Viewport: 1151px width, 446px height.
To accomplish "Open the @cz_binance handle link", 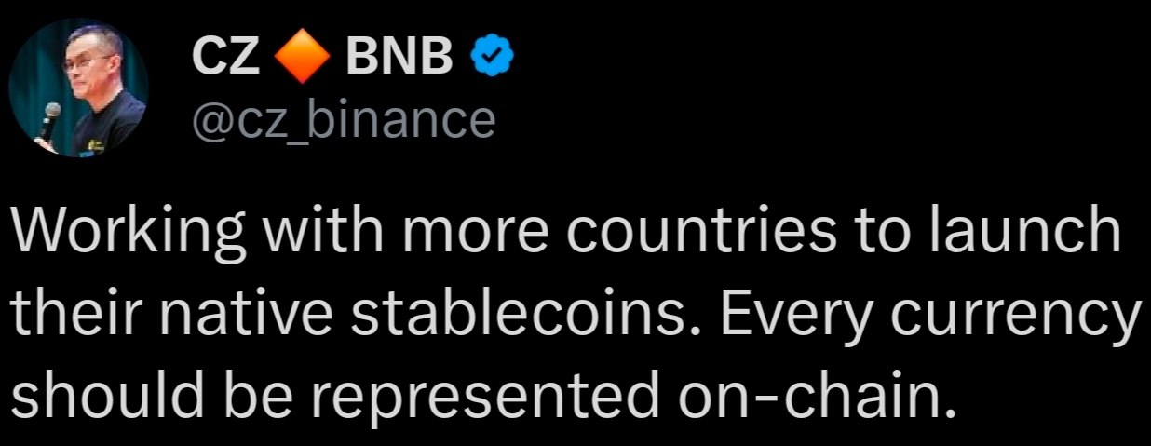I will [344, 119].
